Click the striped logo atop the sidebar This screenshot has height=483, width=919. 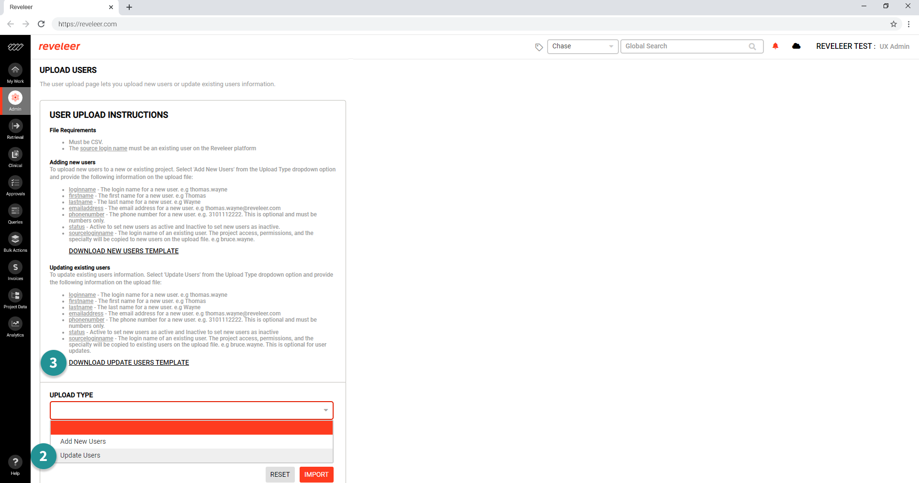(15, 47)
